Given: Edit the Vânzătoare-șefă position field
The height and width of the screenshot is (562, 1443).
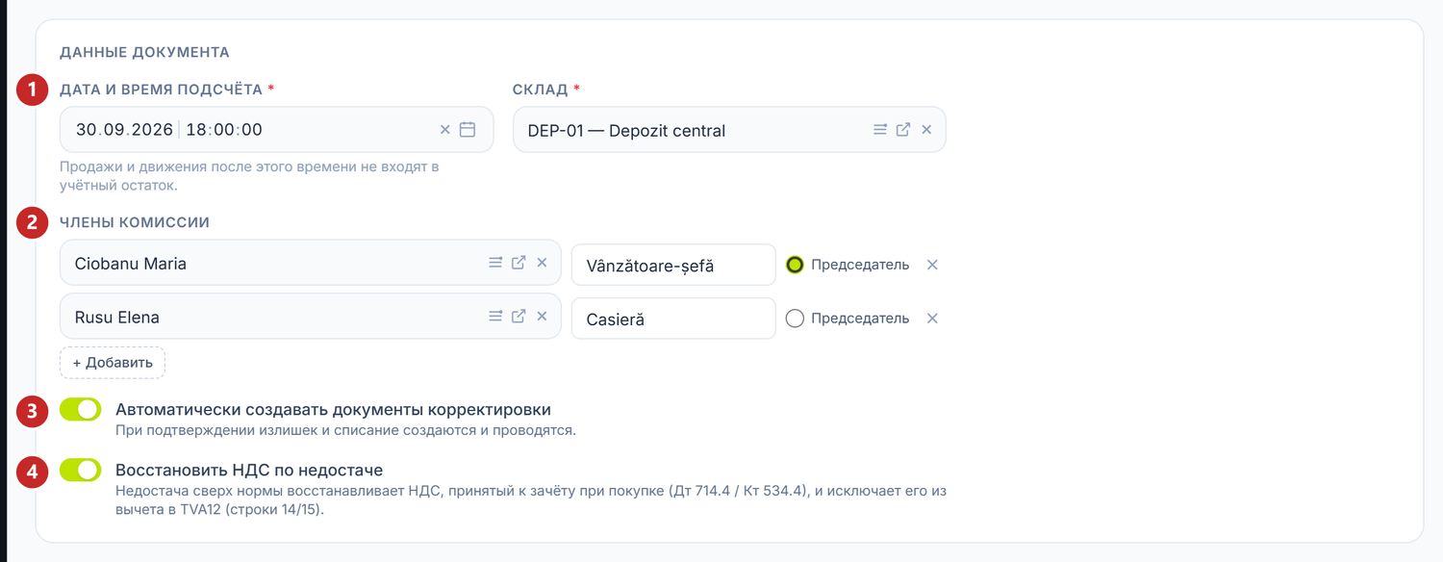Looking at the screenshot, I should point(673,265).
